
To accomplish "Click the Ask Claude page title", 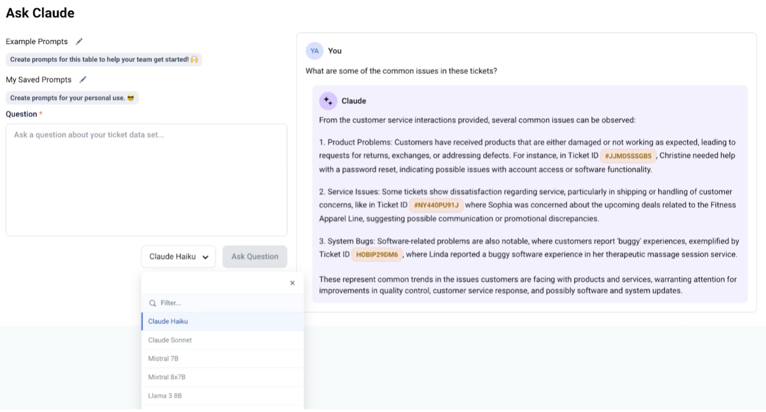I will point(40,12).
